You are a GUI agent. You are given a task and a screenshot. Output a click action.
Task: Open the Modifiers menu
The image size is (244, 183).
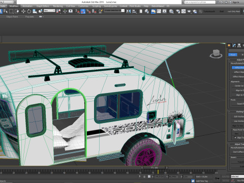(x=14, y=6)
